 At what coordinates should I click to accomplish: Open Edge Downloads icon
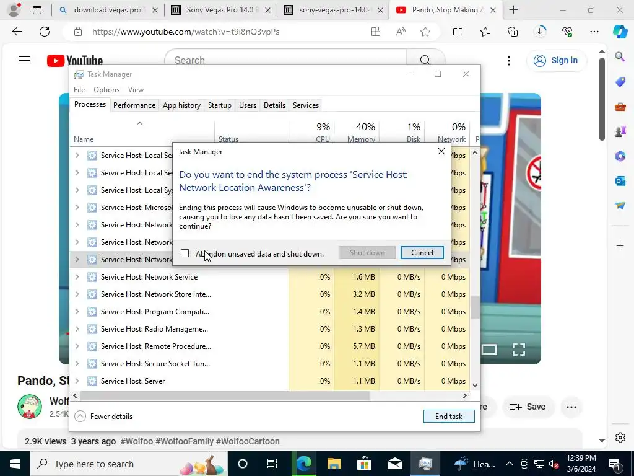click(x=540, y=32)
